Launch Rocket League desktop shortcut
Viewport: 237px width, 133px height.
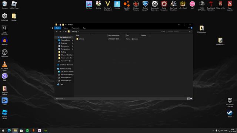(145, 6)
